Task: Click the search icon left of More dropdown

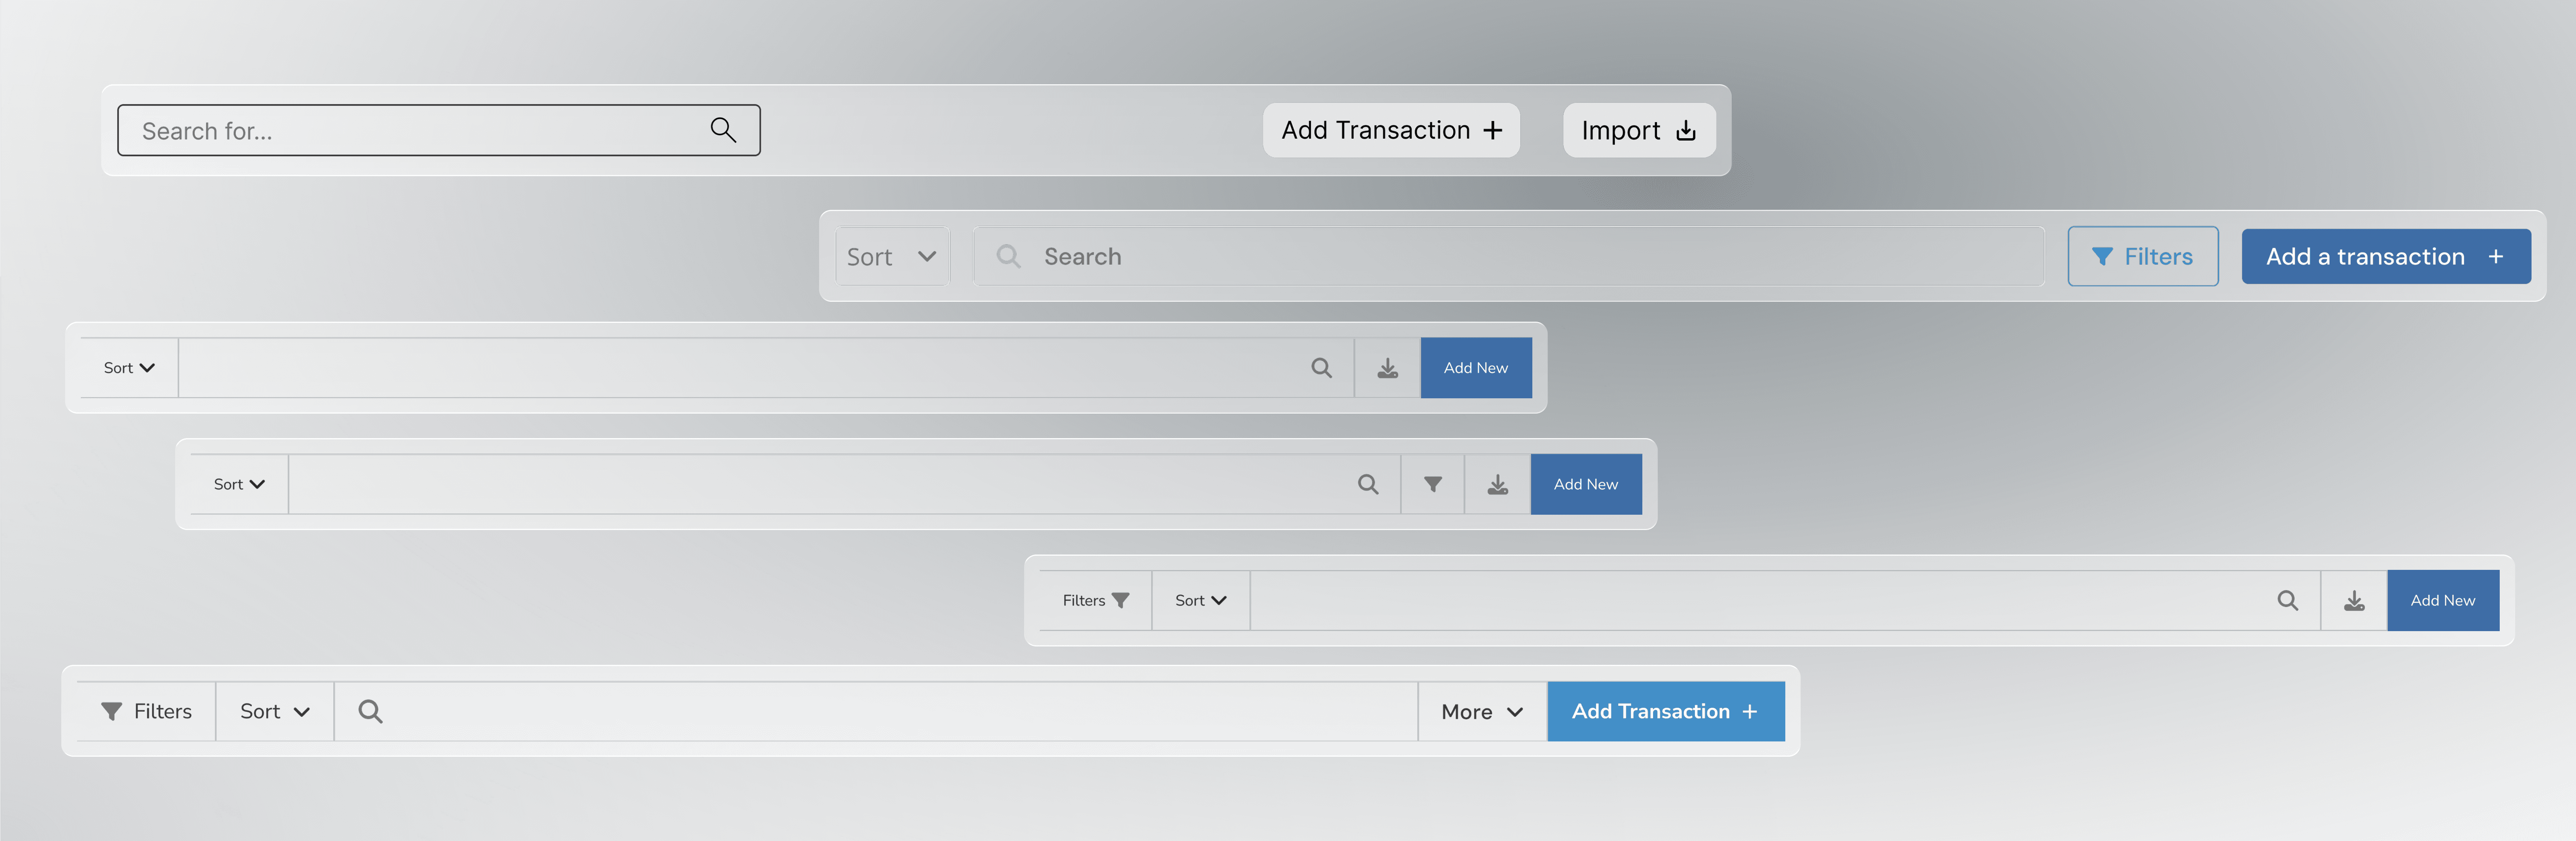Action: click(370, 711)
